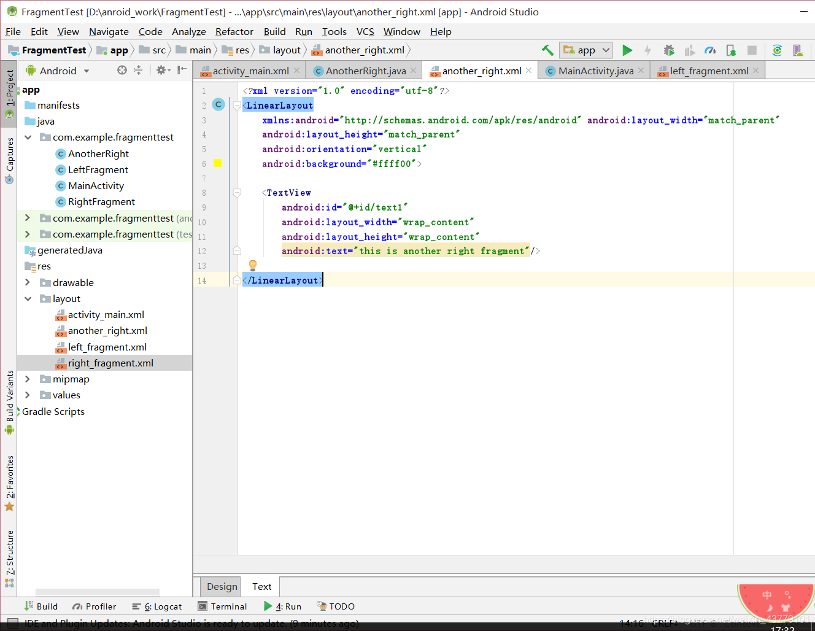Open the TODO tool window

pos(336,606)
